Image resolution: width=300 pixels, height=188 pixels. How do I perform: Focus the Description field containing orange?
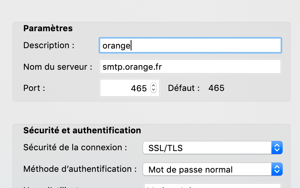(190, 45)
